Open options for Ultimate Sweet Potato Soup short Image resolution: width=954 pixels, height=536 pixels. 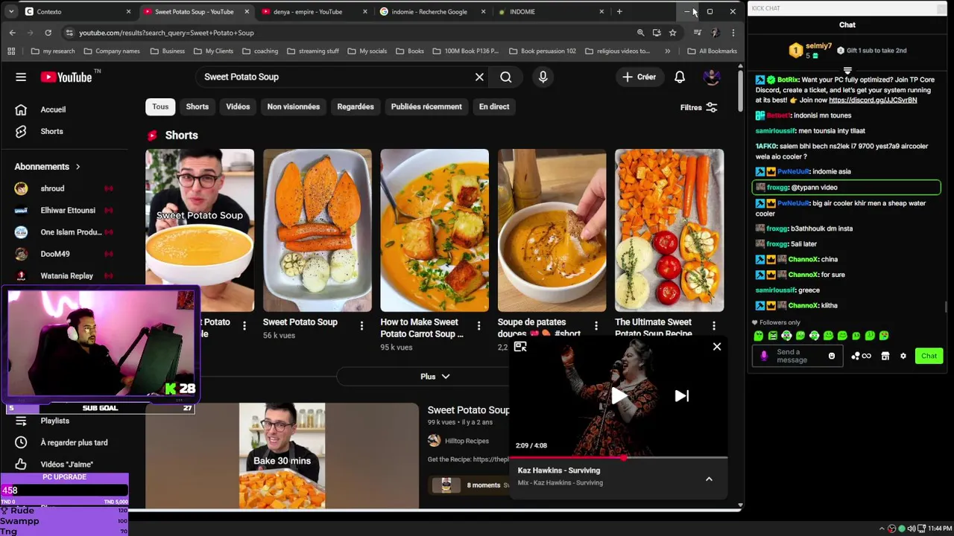[714, 326]
